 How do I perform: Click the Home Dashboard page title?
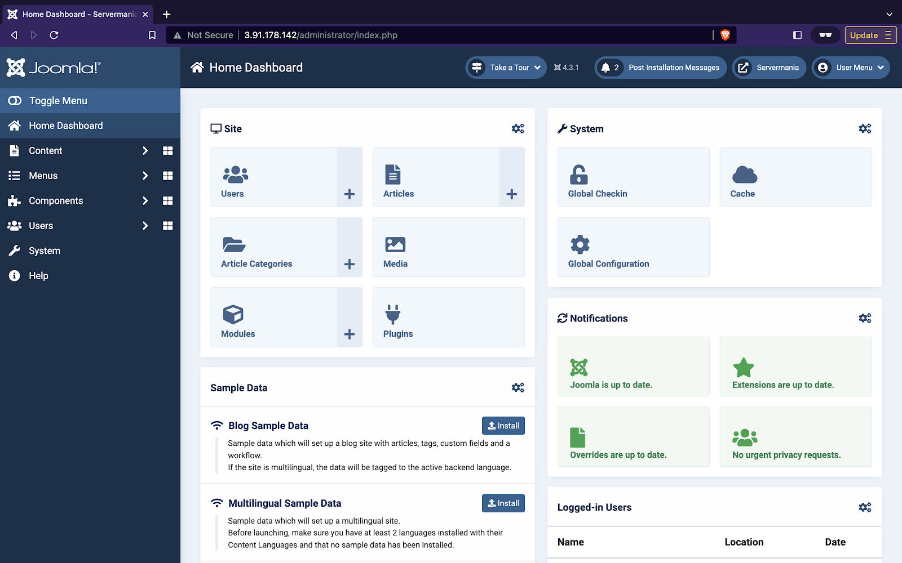point(256,68)
